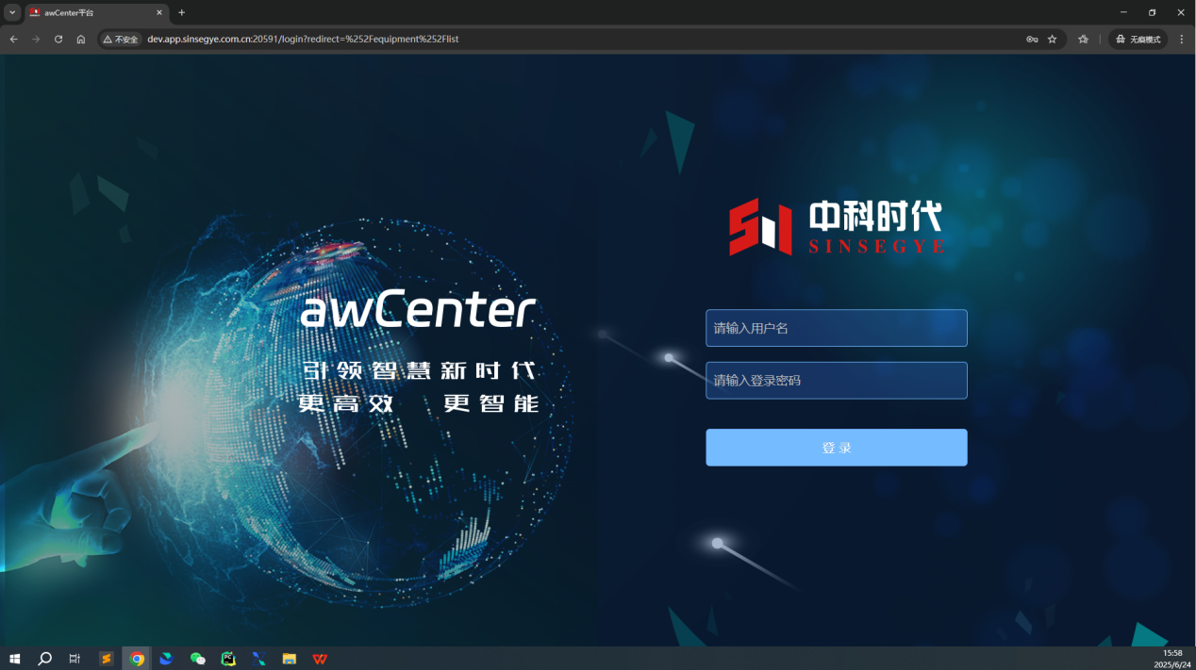Open PyCharm from taskbar
The width and height of the screenshot is (1196, 670).
[x=228, y=659]
